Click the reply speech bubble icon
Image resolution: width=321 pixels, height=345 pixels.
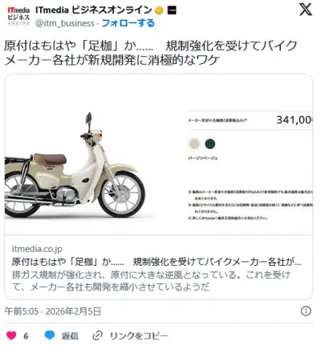(x=50, y=335)
